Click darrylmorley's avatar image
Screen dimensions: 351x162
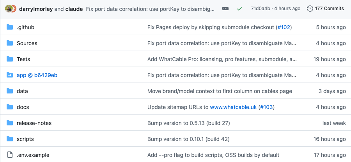click(8, 9)
